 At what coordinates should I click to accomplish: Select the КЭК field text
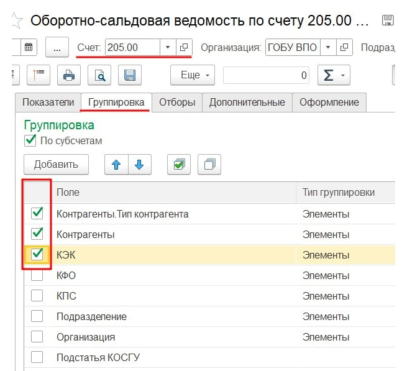pos(66,255)
